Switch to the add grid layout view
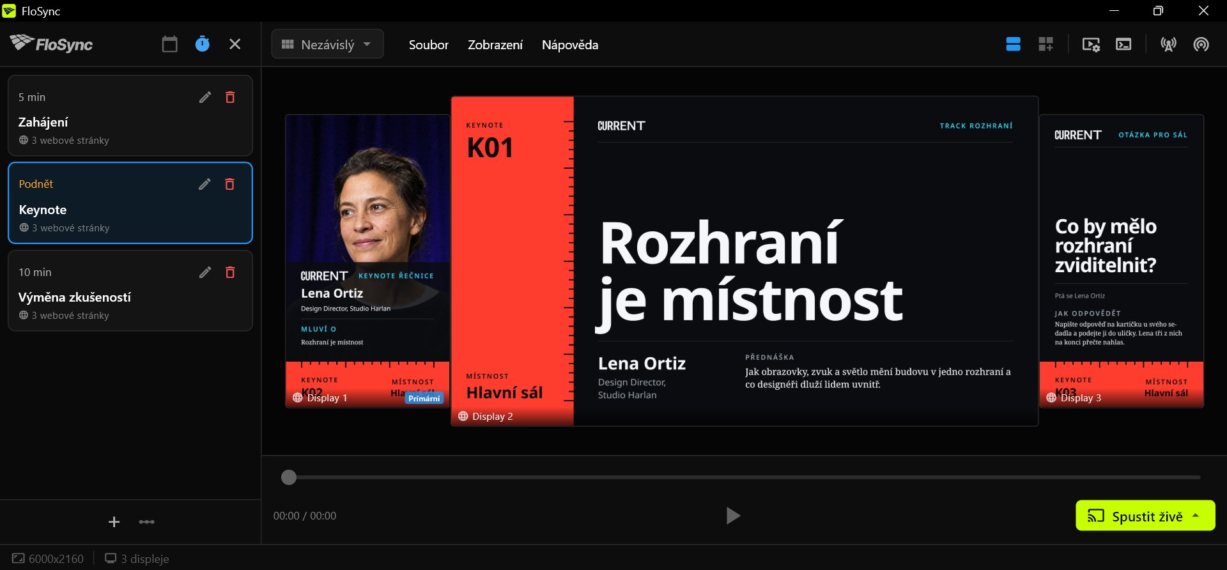Screen dimensions: 1227x570 point(1046,44)
